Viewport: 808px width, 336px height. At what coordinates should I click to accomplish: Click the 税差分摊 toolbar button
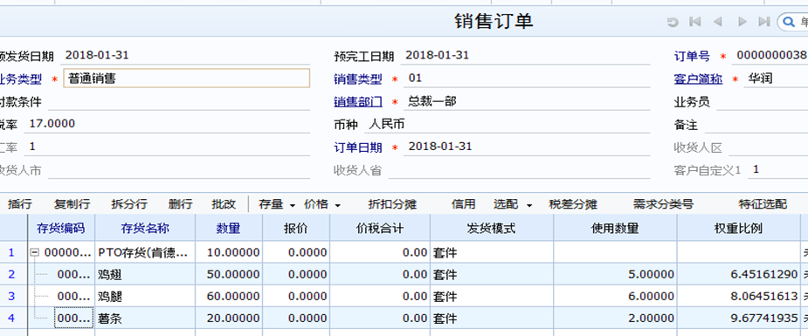573,204
